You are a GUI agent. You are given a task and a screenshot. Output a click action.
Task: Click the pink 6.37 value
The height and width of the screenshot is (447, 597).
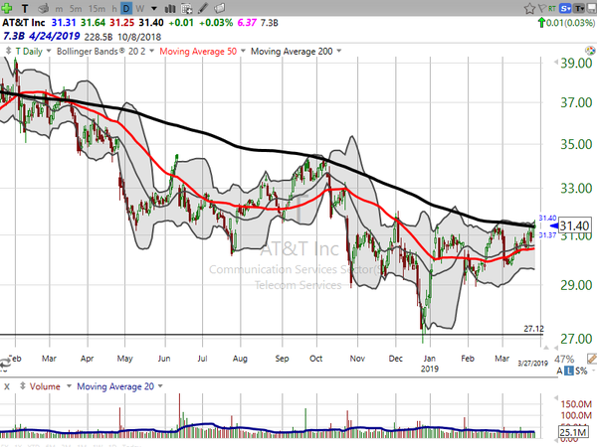point(247,23)
